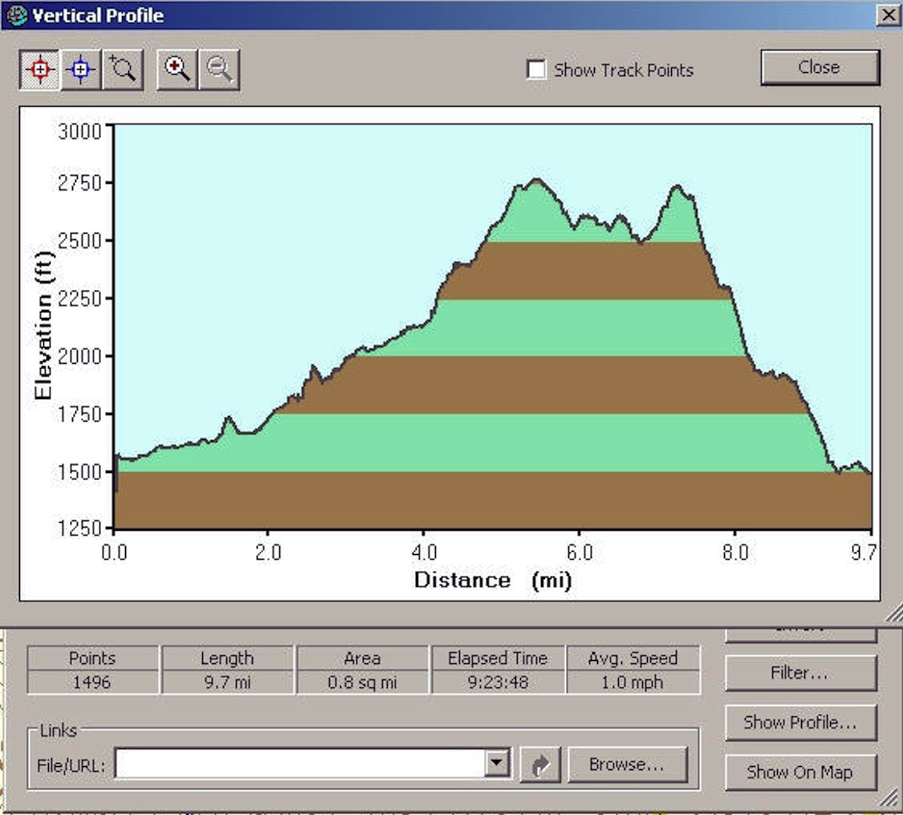
Task: Zoom in on the profile graph
Action: pyautogui.click(x=177, y=70)
